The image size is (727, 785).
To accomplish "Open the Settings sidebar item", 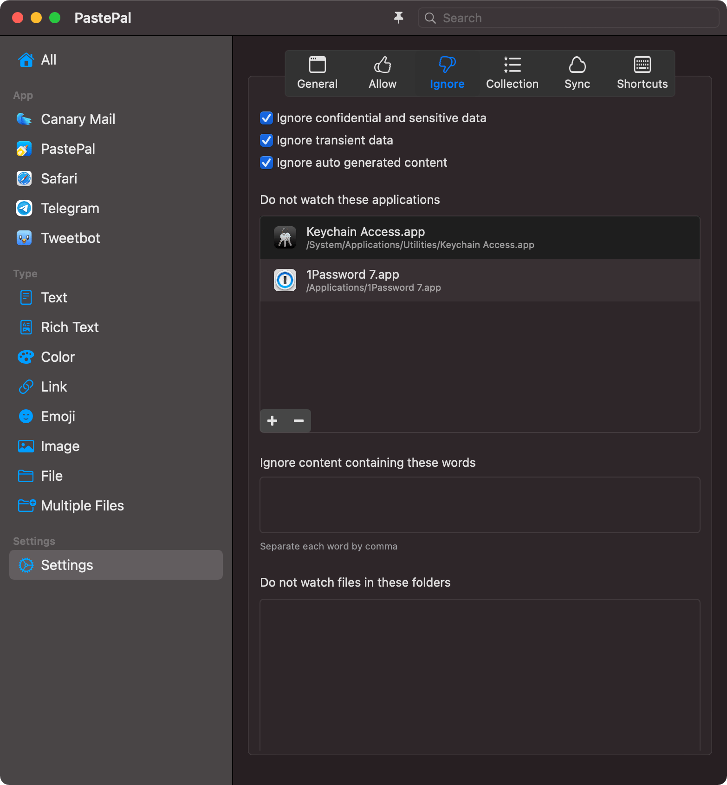I will point(116,565).
